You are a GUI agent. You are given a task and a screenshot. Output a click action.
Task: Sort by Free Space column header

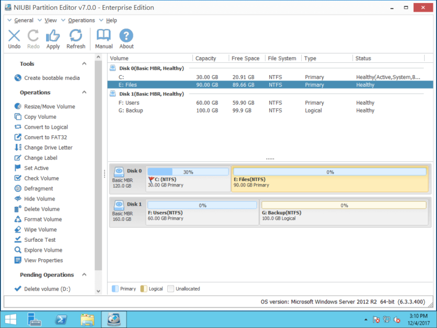pos(246,58)
